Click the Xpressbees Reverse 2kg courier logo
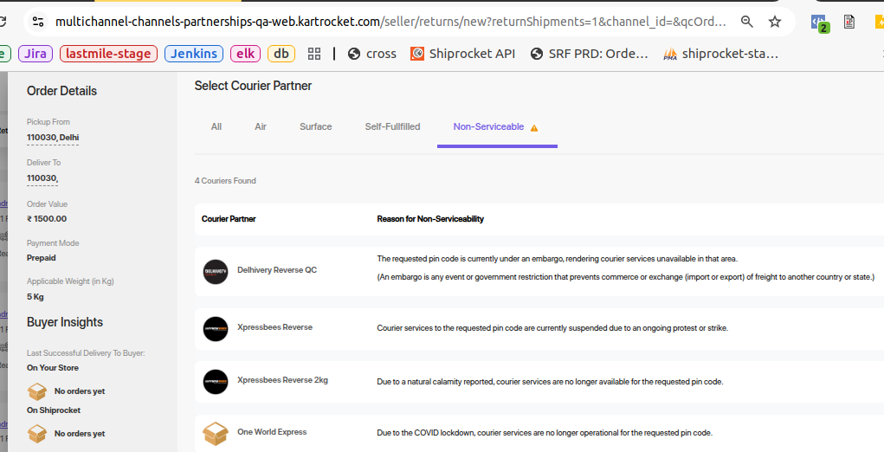 (x=215, y=381)
